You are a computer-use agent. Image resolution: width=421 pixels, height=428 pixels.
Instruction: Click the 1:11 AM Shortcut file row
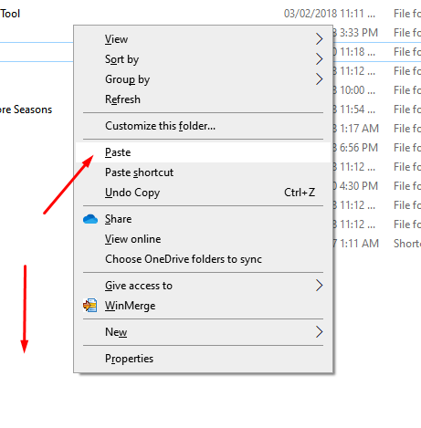pos(377,244)
